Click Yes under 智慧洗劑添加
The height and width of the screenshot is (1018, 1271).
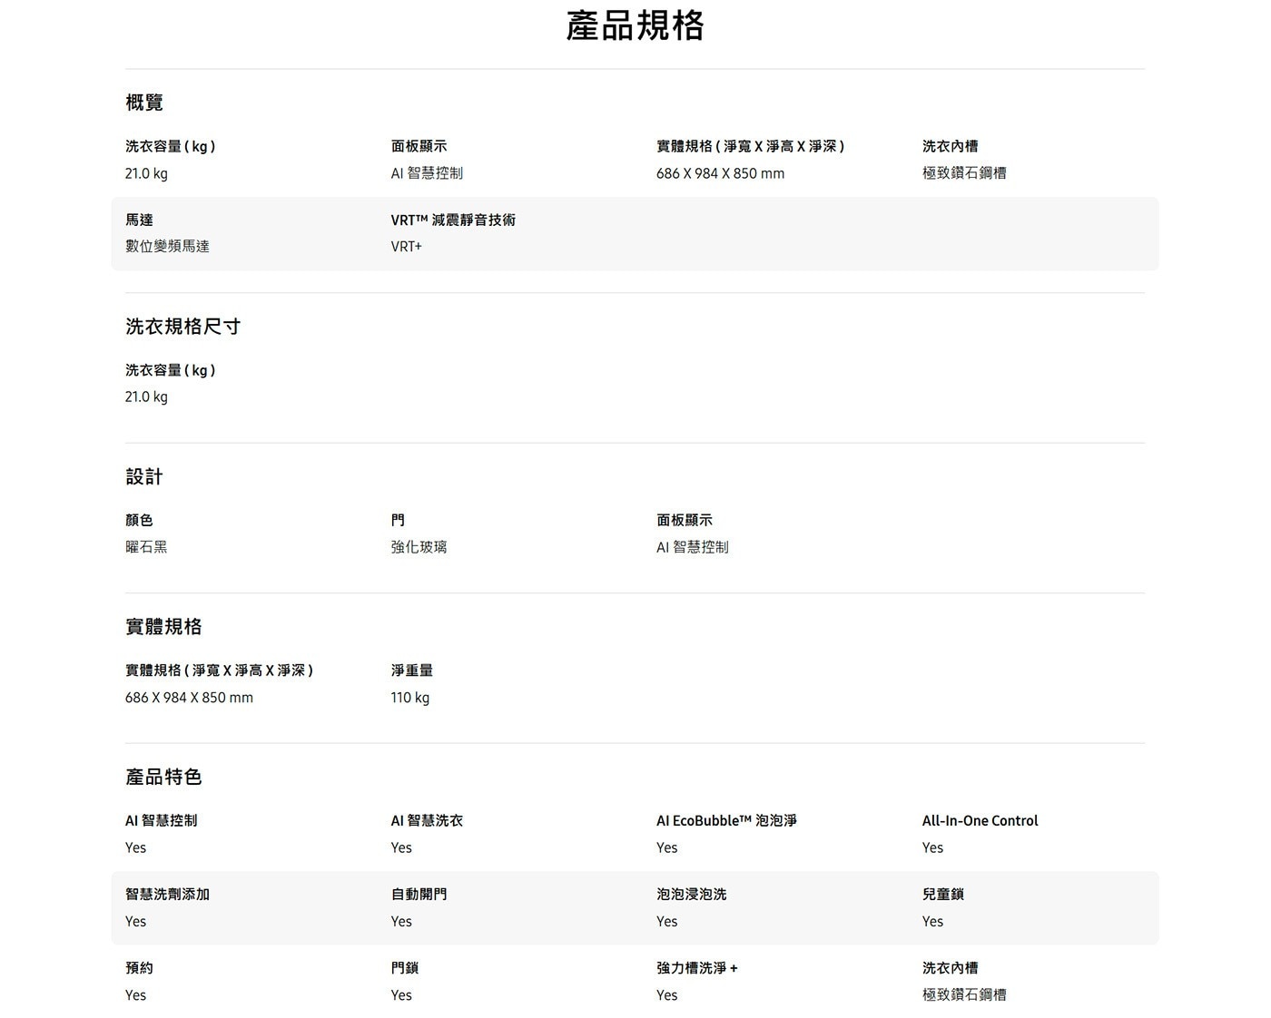point(135,922)
